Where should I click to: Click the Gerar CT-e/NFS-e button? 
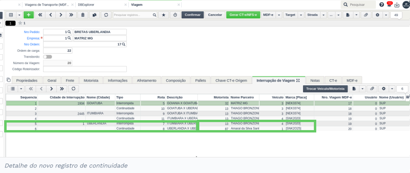pyautogui.click(x=243, y=15)
